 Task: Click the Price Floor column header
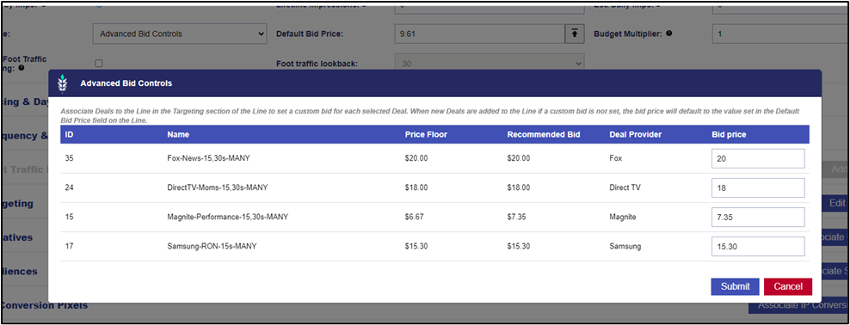pos(426,134)
